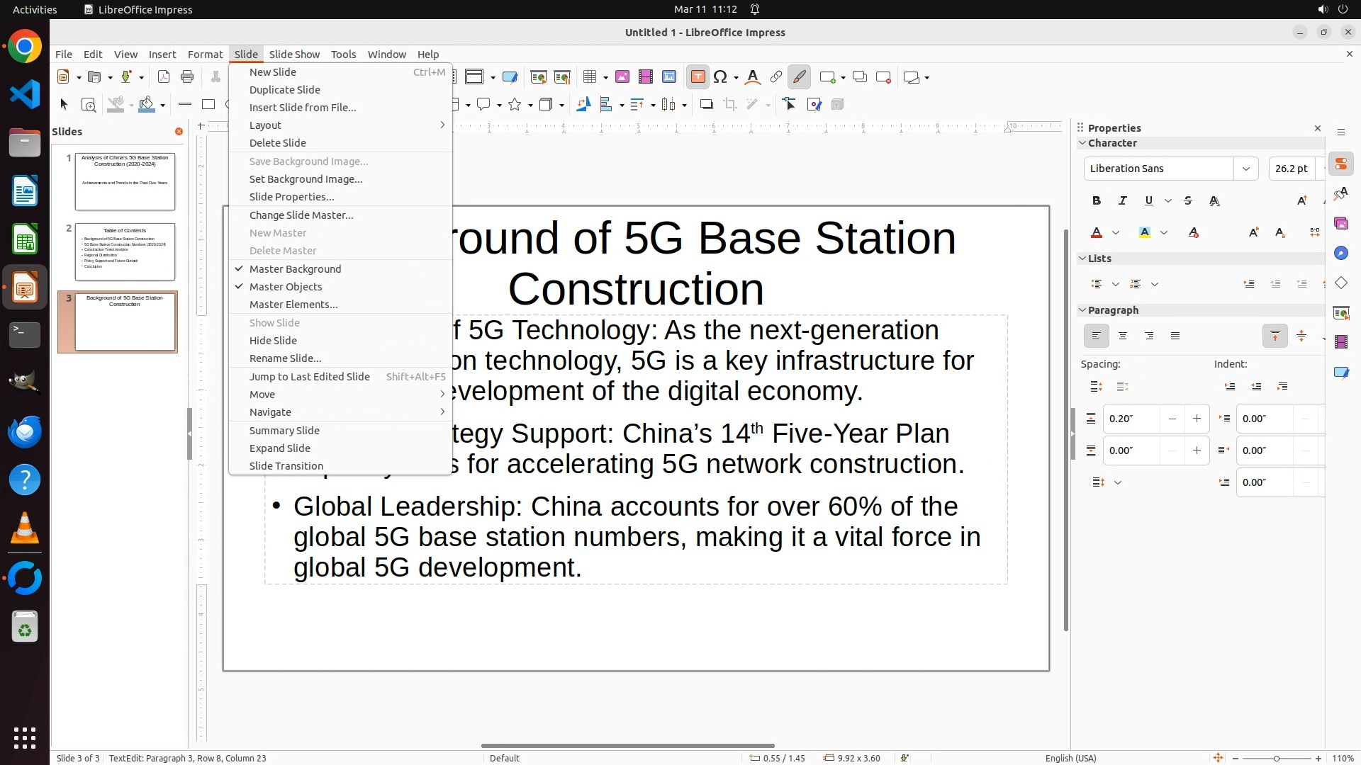This screenshot has width=1361, height=765.
Task: Click the Insert Hyperlink toolbar icon
Action: pos(775,77)
